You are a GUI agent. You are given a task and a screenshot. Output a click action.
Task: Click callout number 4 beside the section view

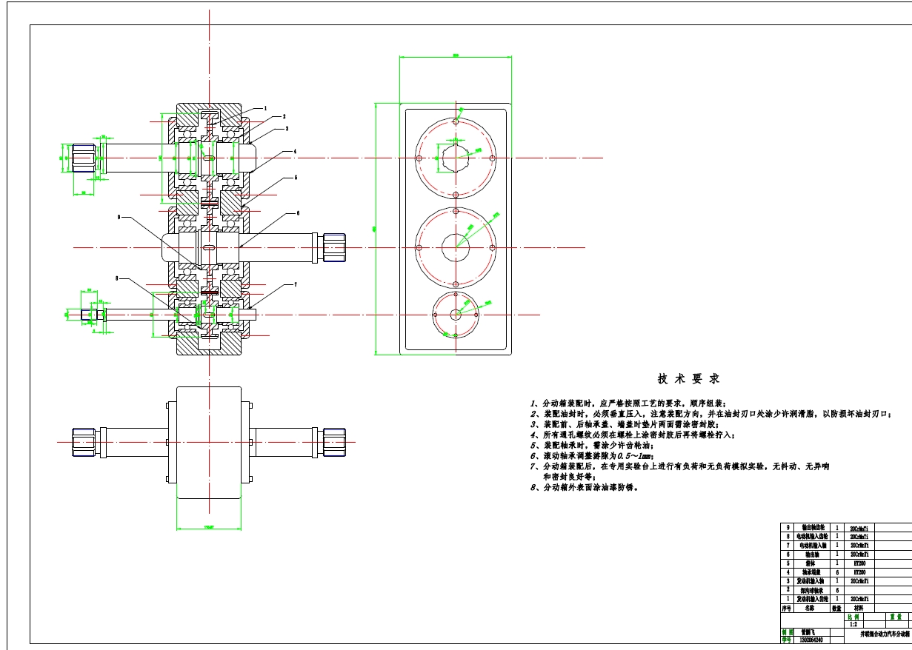pyautogui.click(x=294, y=152)
